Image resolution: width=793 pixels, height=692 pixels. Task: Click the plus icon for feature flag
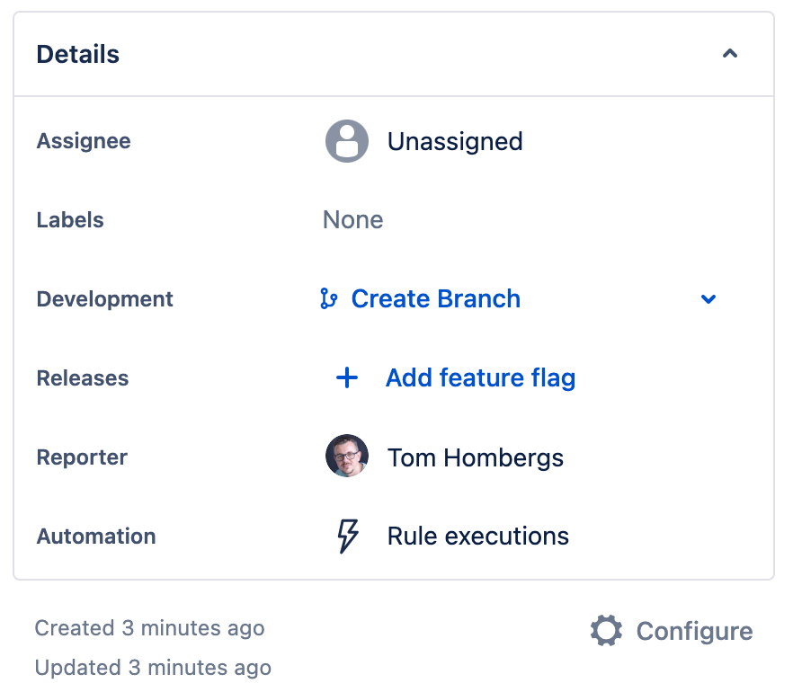coord(347,378)
